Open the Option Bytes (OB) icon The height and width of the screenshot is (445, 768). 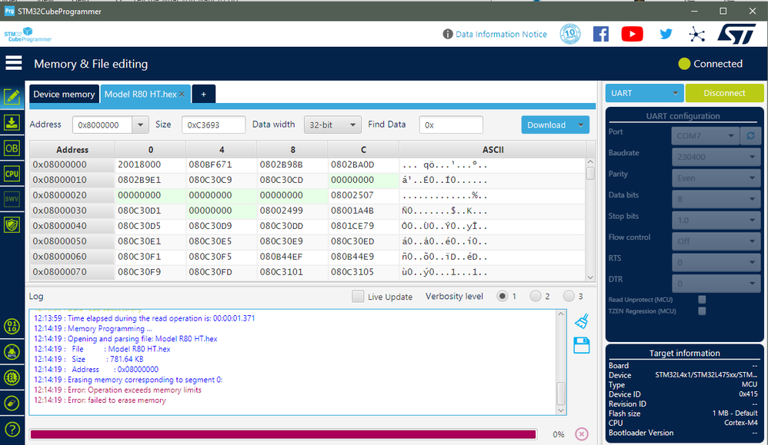coord(12,148)
